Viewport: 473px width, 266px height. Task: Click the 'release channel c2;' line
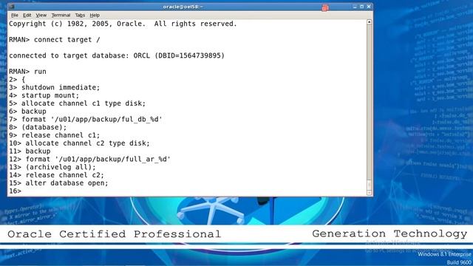(56, 175)
